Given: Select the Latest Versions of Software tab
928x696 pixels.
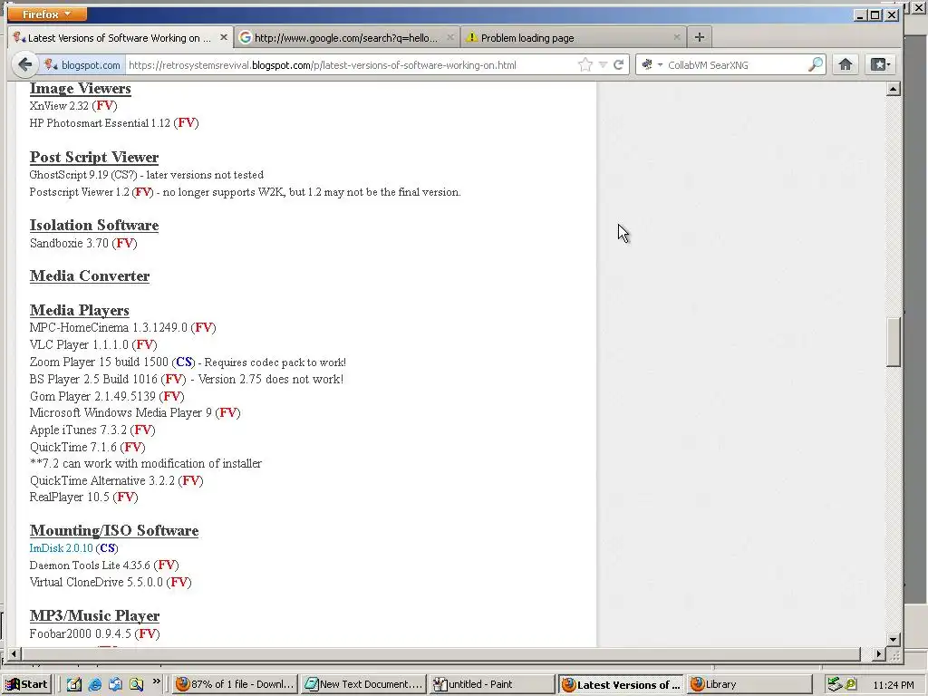Looking at the screenshot, I should tap(120, 37).
